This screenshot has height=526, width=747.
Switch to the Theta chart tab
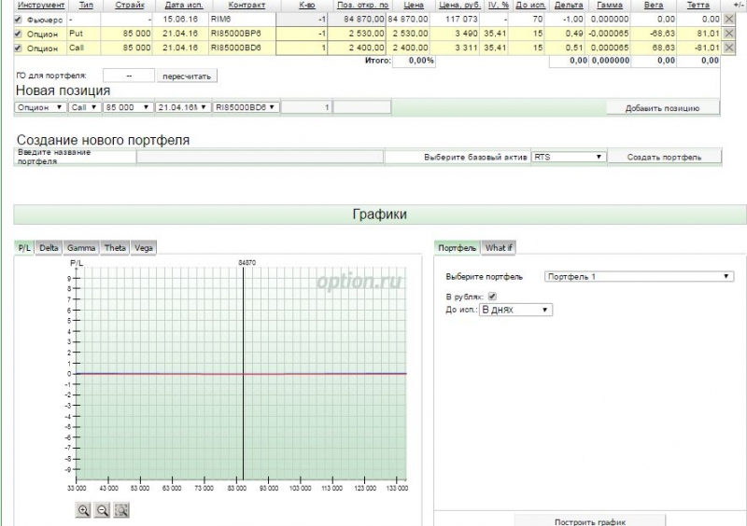[115, 247]
